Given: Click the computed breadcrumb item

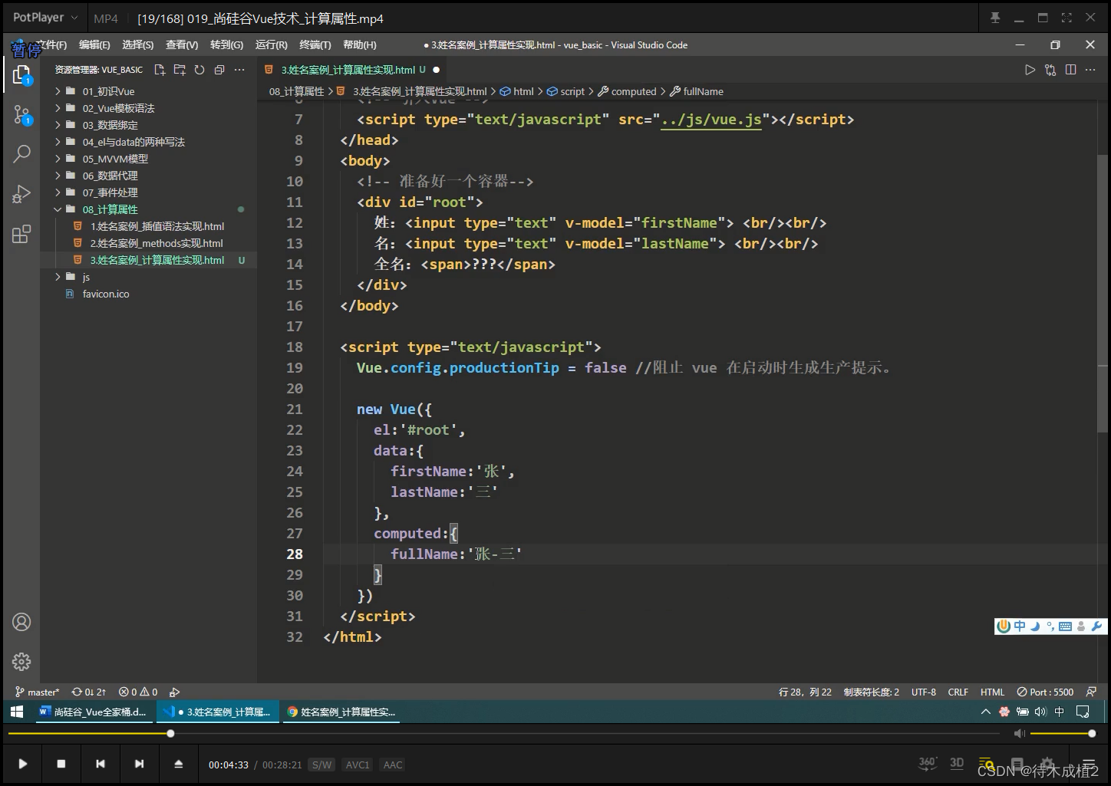Looking at the screenshot, I should (628, 91).
